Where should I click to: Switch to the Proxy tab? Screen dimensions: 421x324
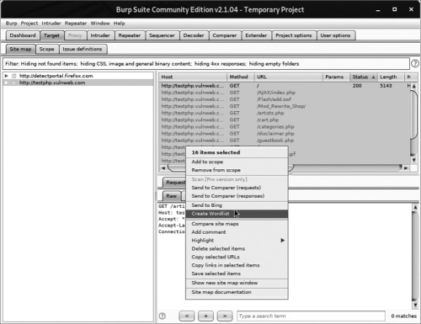point(75,35)
